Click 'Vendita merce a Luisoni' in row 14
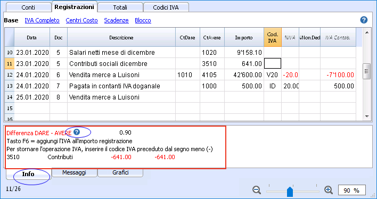 pyautogui.click(x=121, y=97)
